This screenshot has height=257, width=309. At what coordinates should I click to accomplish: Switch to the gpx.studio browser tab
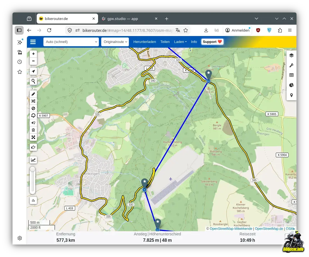click(123, 19)
